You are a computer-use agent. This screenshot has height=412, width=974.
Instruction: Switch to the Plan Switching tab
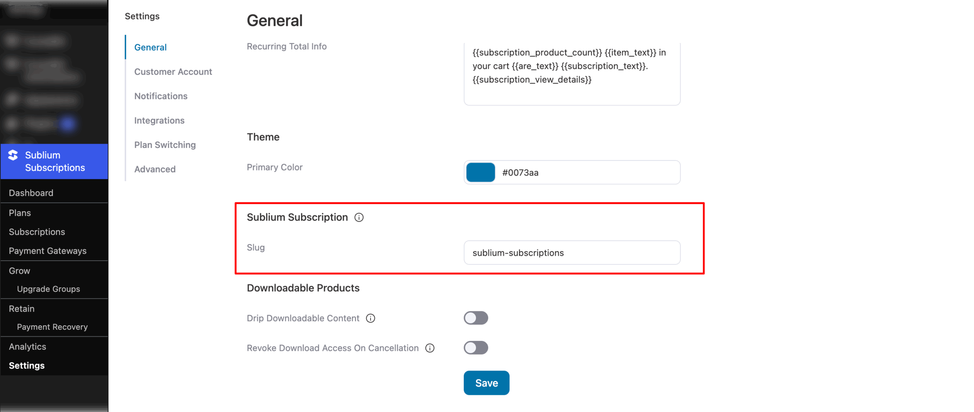pos(165,144)
